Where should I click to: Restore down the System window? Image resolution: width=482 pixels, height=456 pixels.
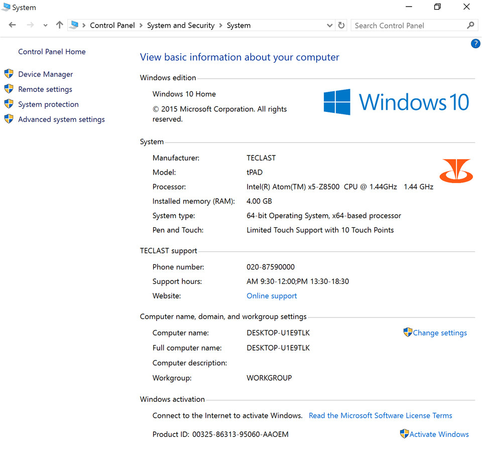437,7
